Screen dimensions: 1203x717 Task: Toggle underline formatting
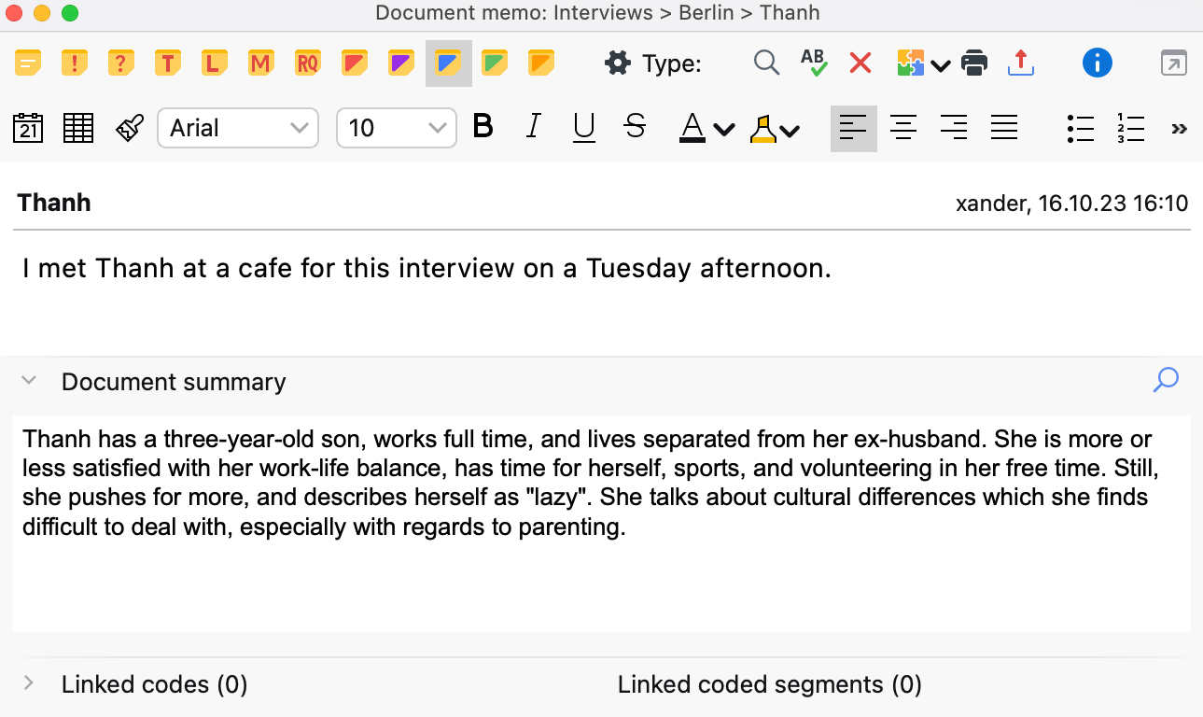click(584, 128)
